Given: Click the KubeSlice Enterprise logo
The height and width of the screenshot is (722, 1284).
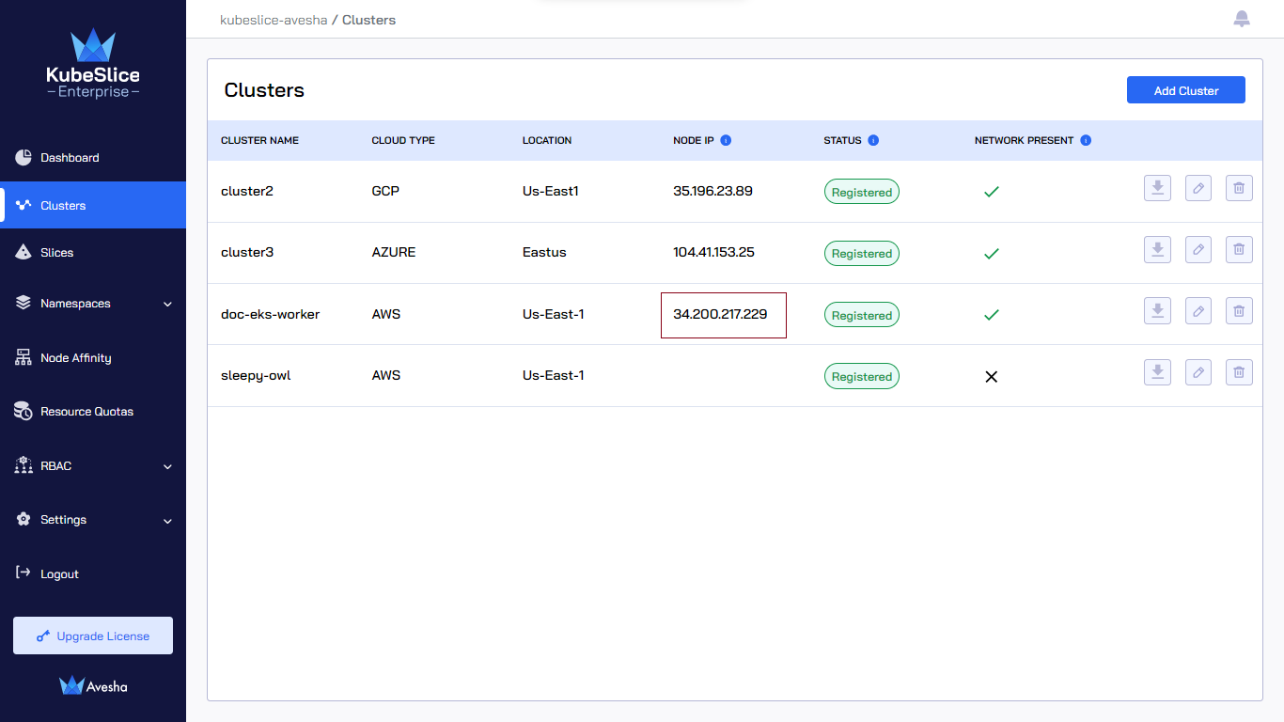Looking at the screenshot, I should point(93,63).
